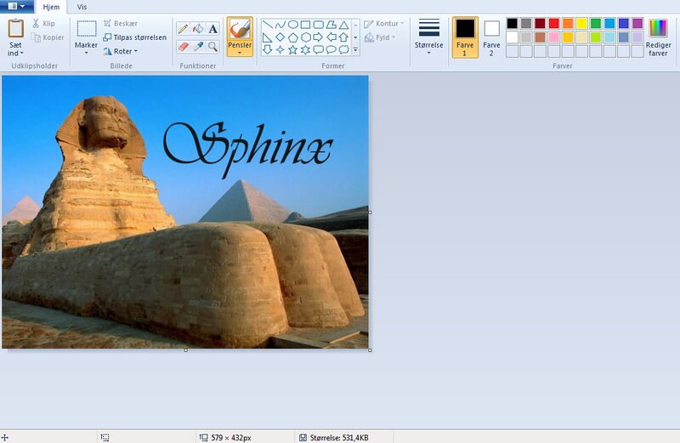Open the Størrelse line size dropdown

coord(429,37)
